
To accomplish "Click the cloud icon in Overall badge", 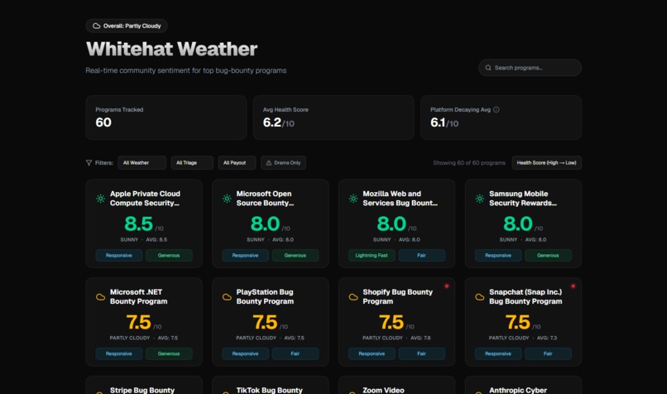I will (x=97, y=26).
